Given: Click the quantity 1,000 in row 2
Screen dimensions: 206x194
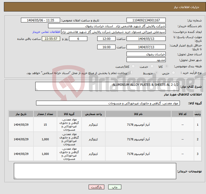Looking at the screenshot, I should click(x=45, y=139).
